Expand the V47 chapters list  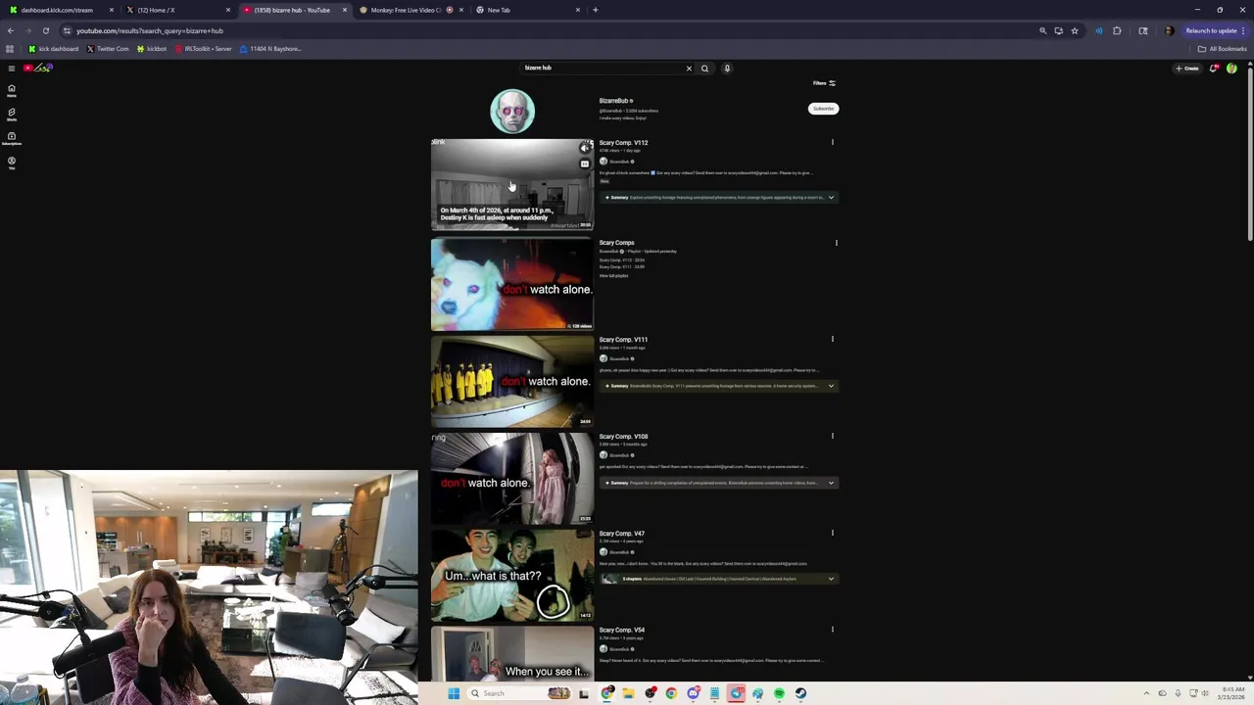pyautogui.click(x=831, y=579)
